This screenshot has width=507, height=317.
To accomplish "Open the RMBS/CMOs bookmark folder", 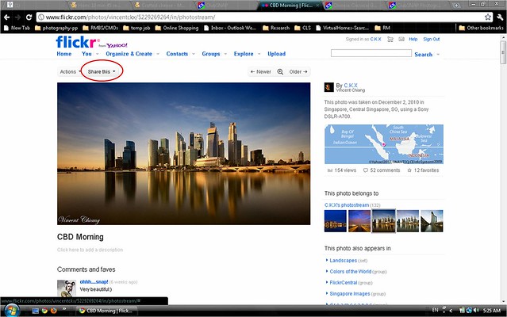I will pyautogui.click(x=101, y=28).
